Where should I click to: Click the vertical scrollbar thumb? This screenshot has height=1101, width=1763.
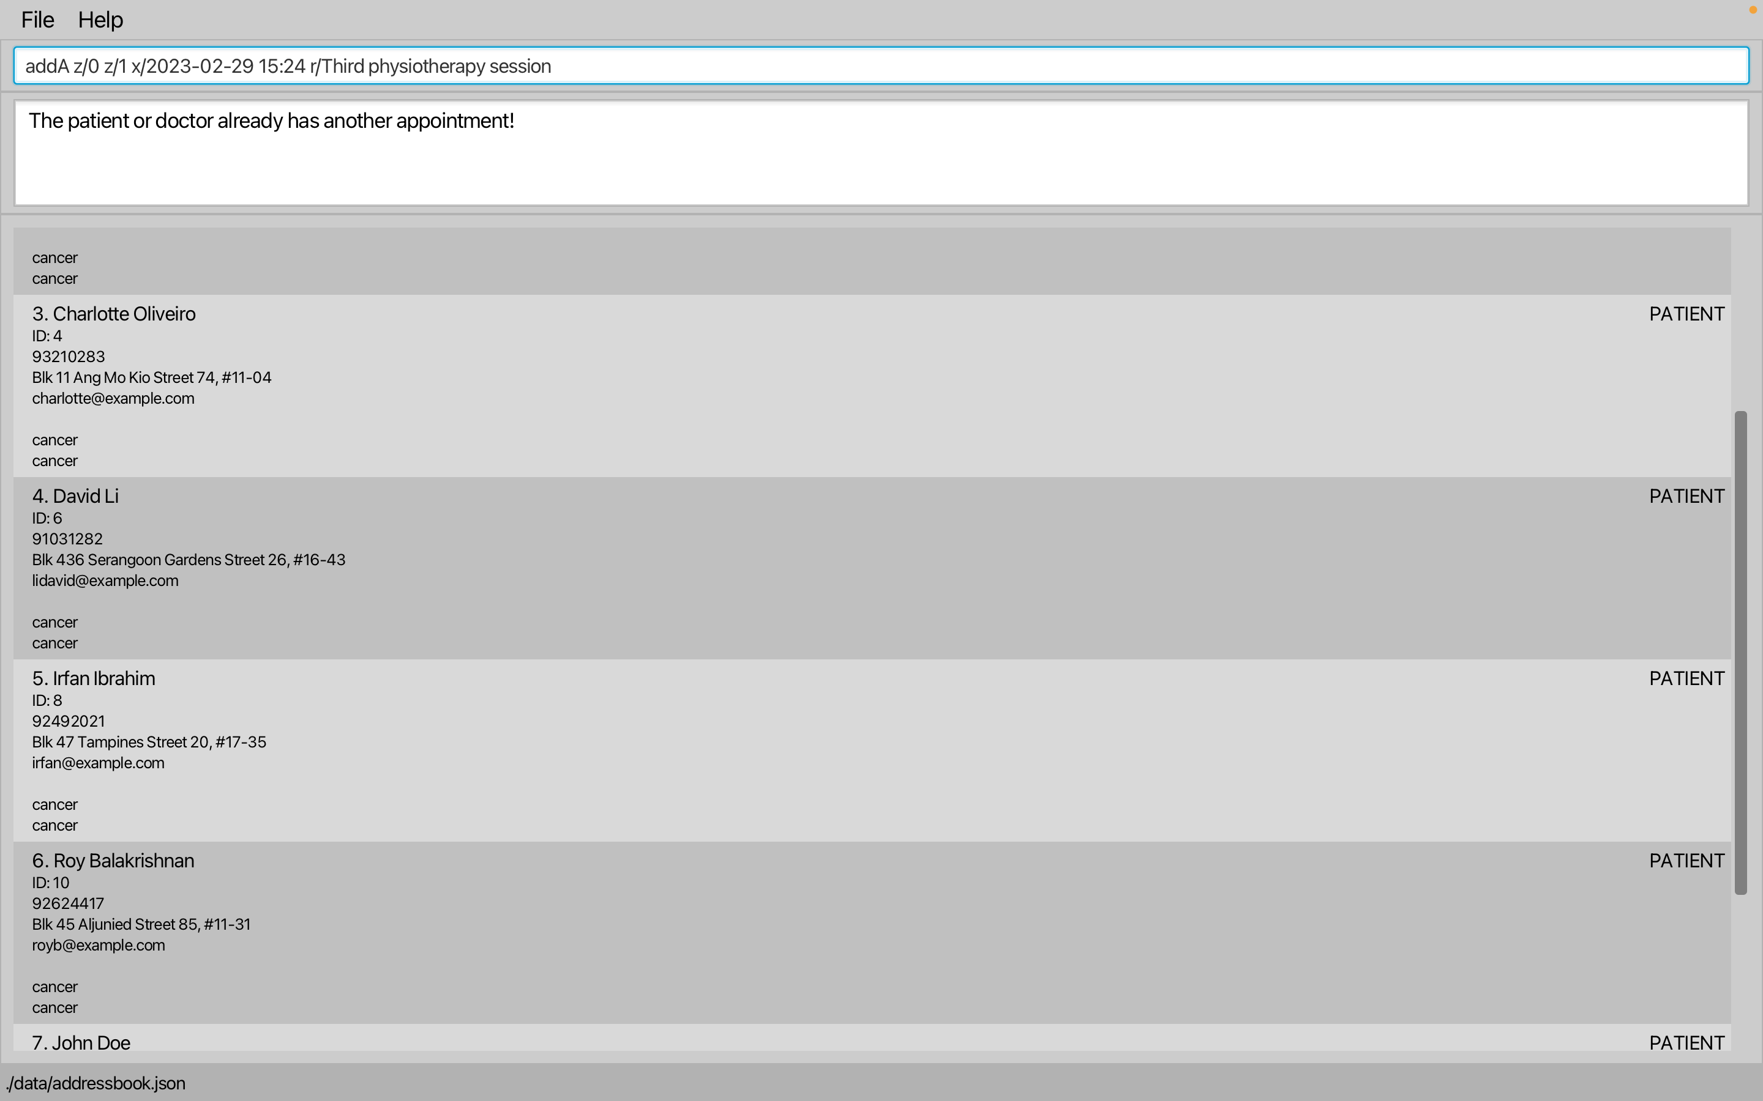pyautogui.click(x=1740, y=651)
